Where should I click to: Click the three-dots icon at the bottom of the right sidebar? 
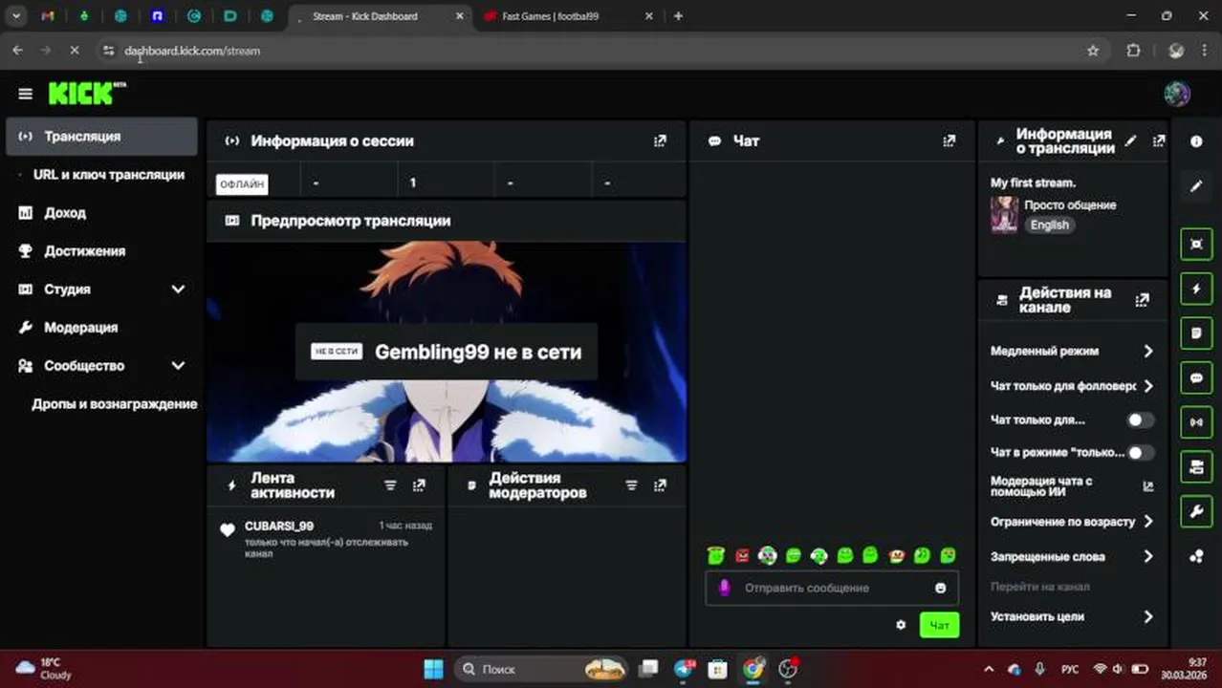pos(1196,557)
